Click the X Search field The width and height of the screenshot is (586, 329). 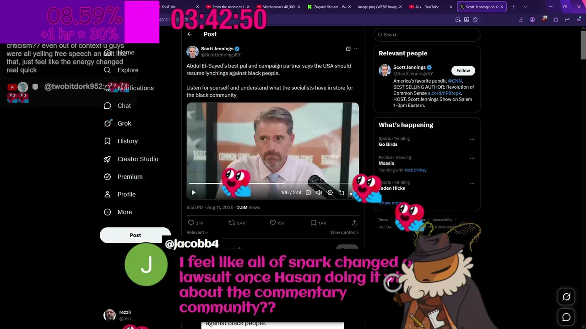click(427, 35)
